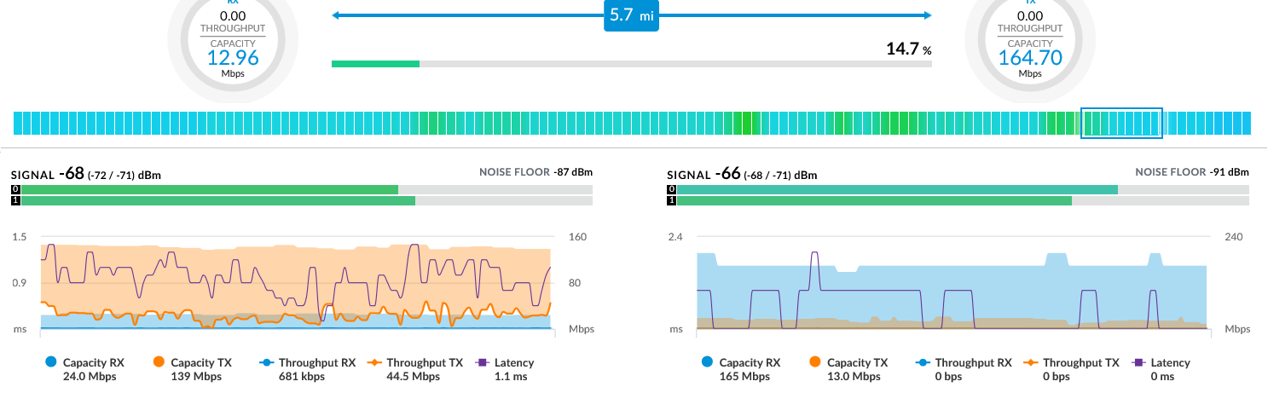This screenshot has width=1268, height=393.
Task: Click the orange dot beside Capacity TX 13.0 Mbps
Action: [813, 363]
